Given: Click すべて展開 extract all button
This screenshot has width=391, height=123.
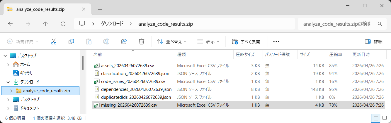Looking at the screenshot, I should click(x=246, y=41).
